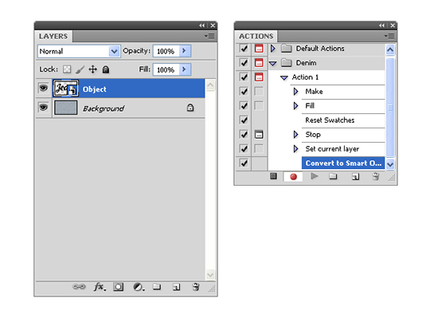The height and width of the screenshot is (314, 430).
Task: Uncheck Fill step checkbox
Action: click(244, 106)
